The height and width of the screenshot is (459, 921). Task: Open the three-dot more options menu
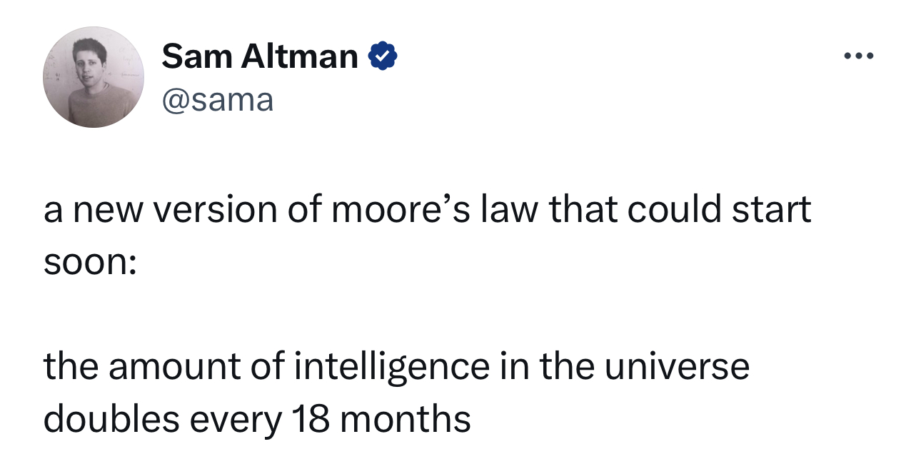[858, 56]
